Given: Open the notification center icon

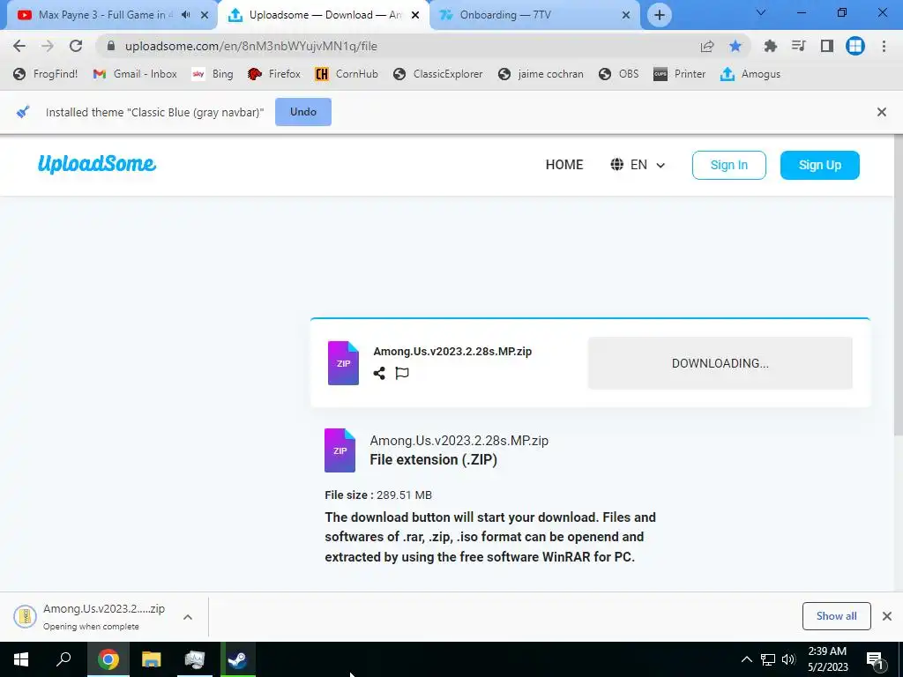Looking at the screenshot, I should click(x=875, y=660).
